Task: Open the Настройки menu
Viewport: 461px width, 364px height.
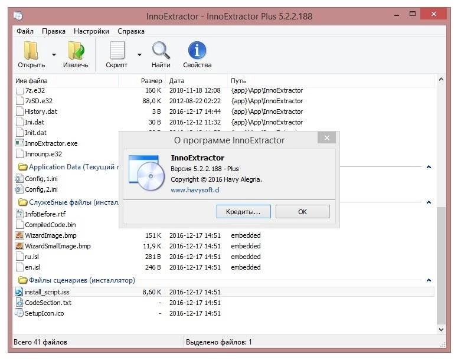Action: [91, 31]
